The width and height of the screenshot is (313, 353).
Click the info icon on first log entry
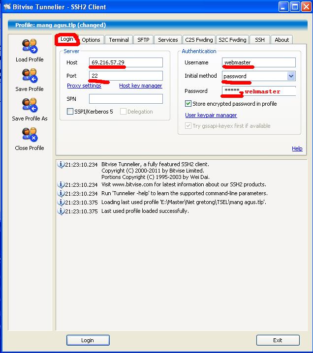click(x=61, y=165)
